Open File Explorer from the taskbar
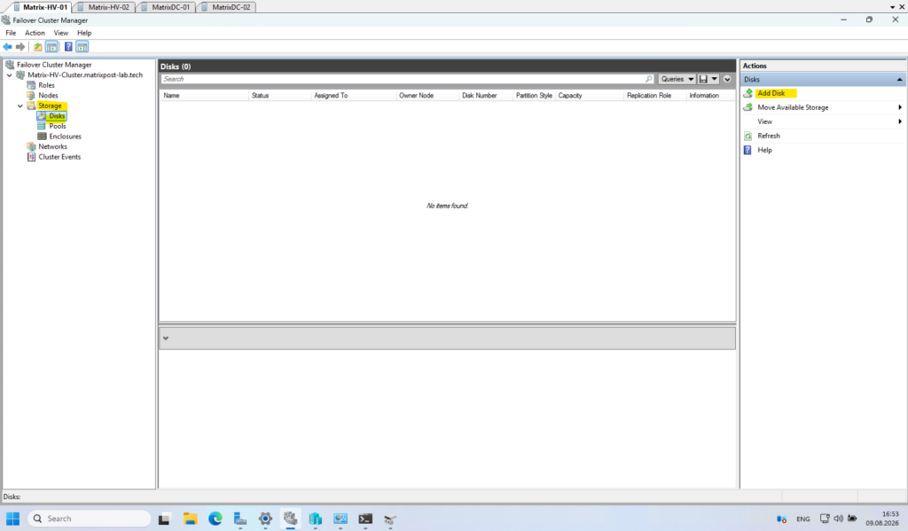 pyautogui.click(x=190, y=519)
